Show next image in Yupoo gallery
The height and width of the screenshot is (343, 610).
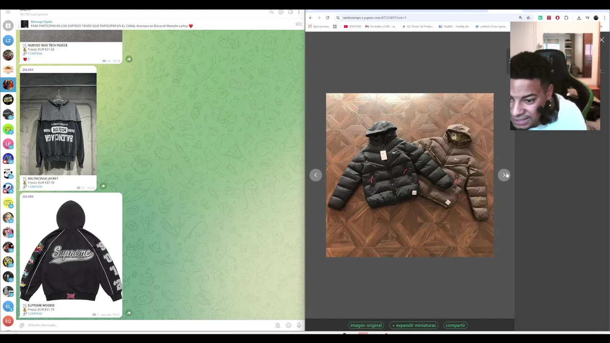(x=504, y=175)
